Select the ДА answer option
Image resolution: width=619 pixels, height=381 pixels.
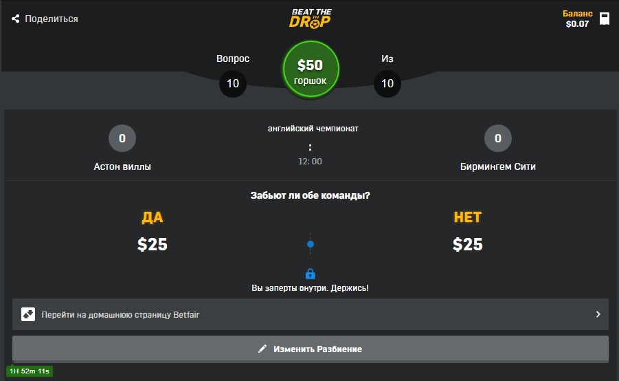[x=153, y=217]
